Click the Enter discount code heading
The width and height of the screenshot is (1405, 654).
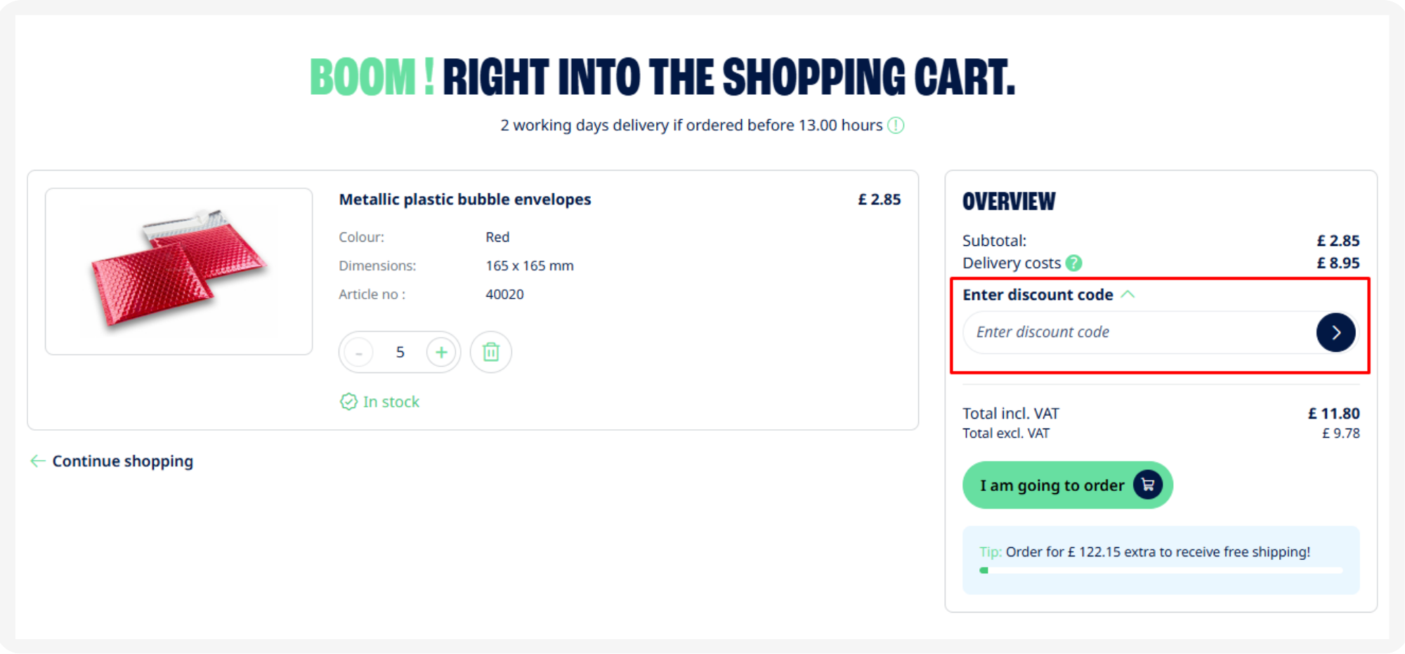pos(1038,294)
